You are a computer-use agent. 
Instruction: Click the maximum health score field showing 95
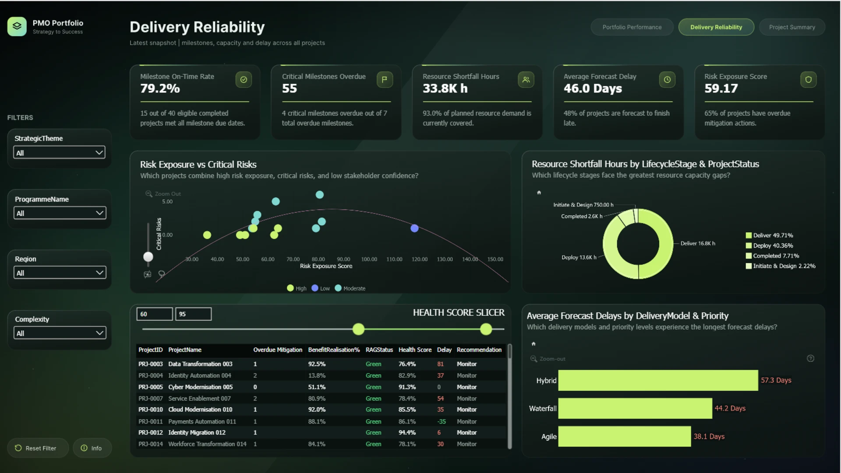coord(193,314)
